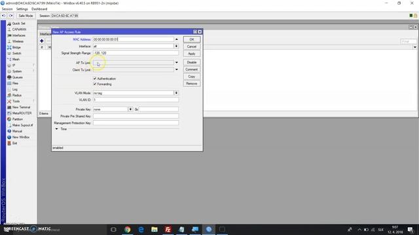Viewport: 419px width, 235px height.
Task: Click Private Pre Shared Key field
Action: coord(136,116)
